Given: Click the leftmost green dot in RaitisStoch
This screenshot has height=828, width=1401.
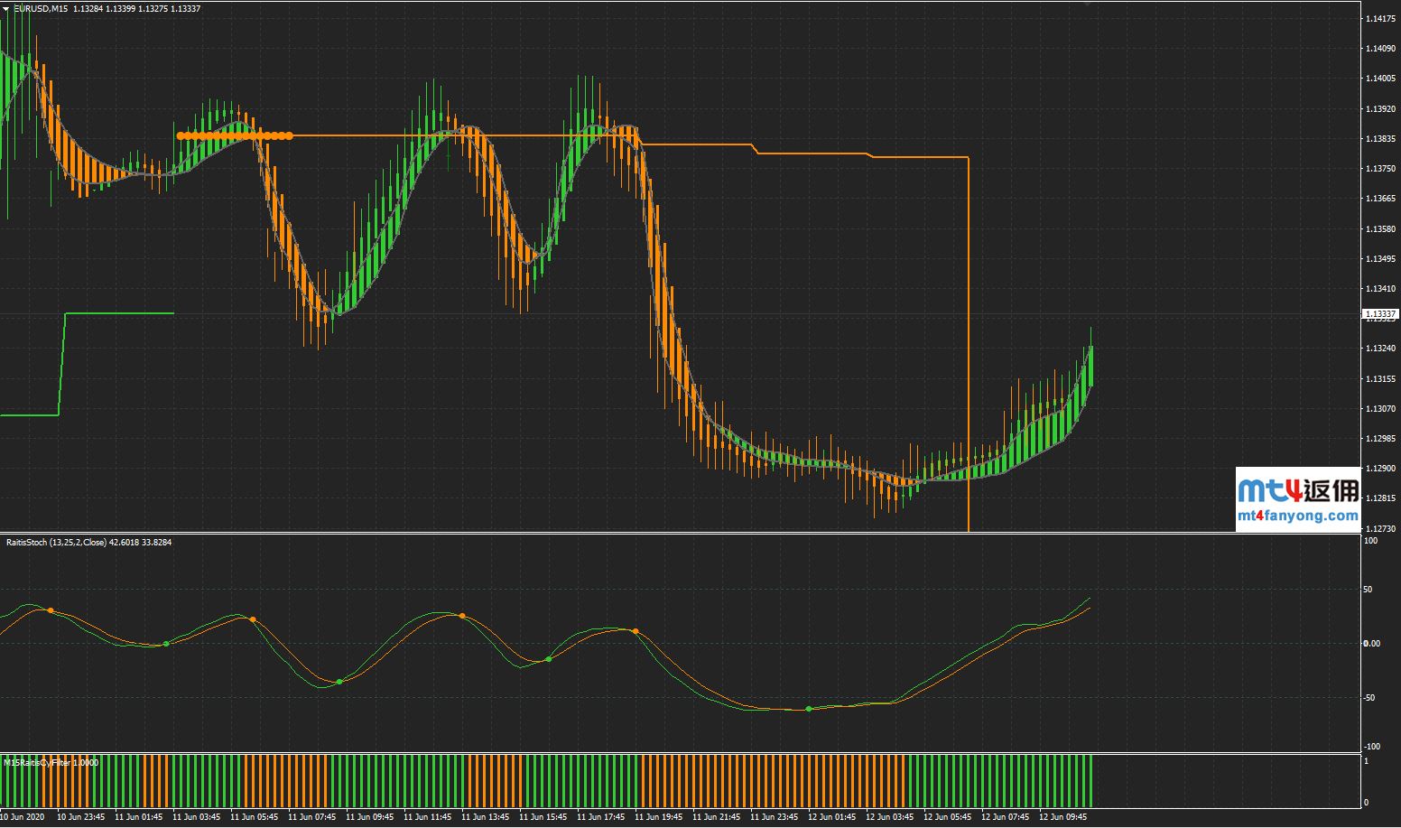Looking at the screenshot, I should (166, 644).
